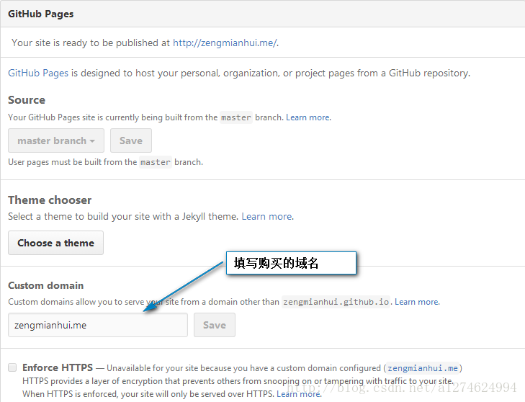Click the Enforce HTTPS label text
Screen dimensions: 525x402
[58, 367]
